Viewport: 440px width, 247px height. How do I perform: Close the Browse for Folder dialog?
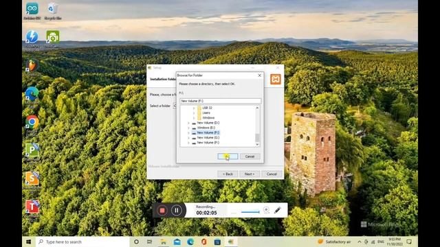click(260, 75)
